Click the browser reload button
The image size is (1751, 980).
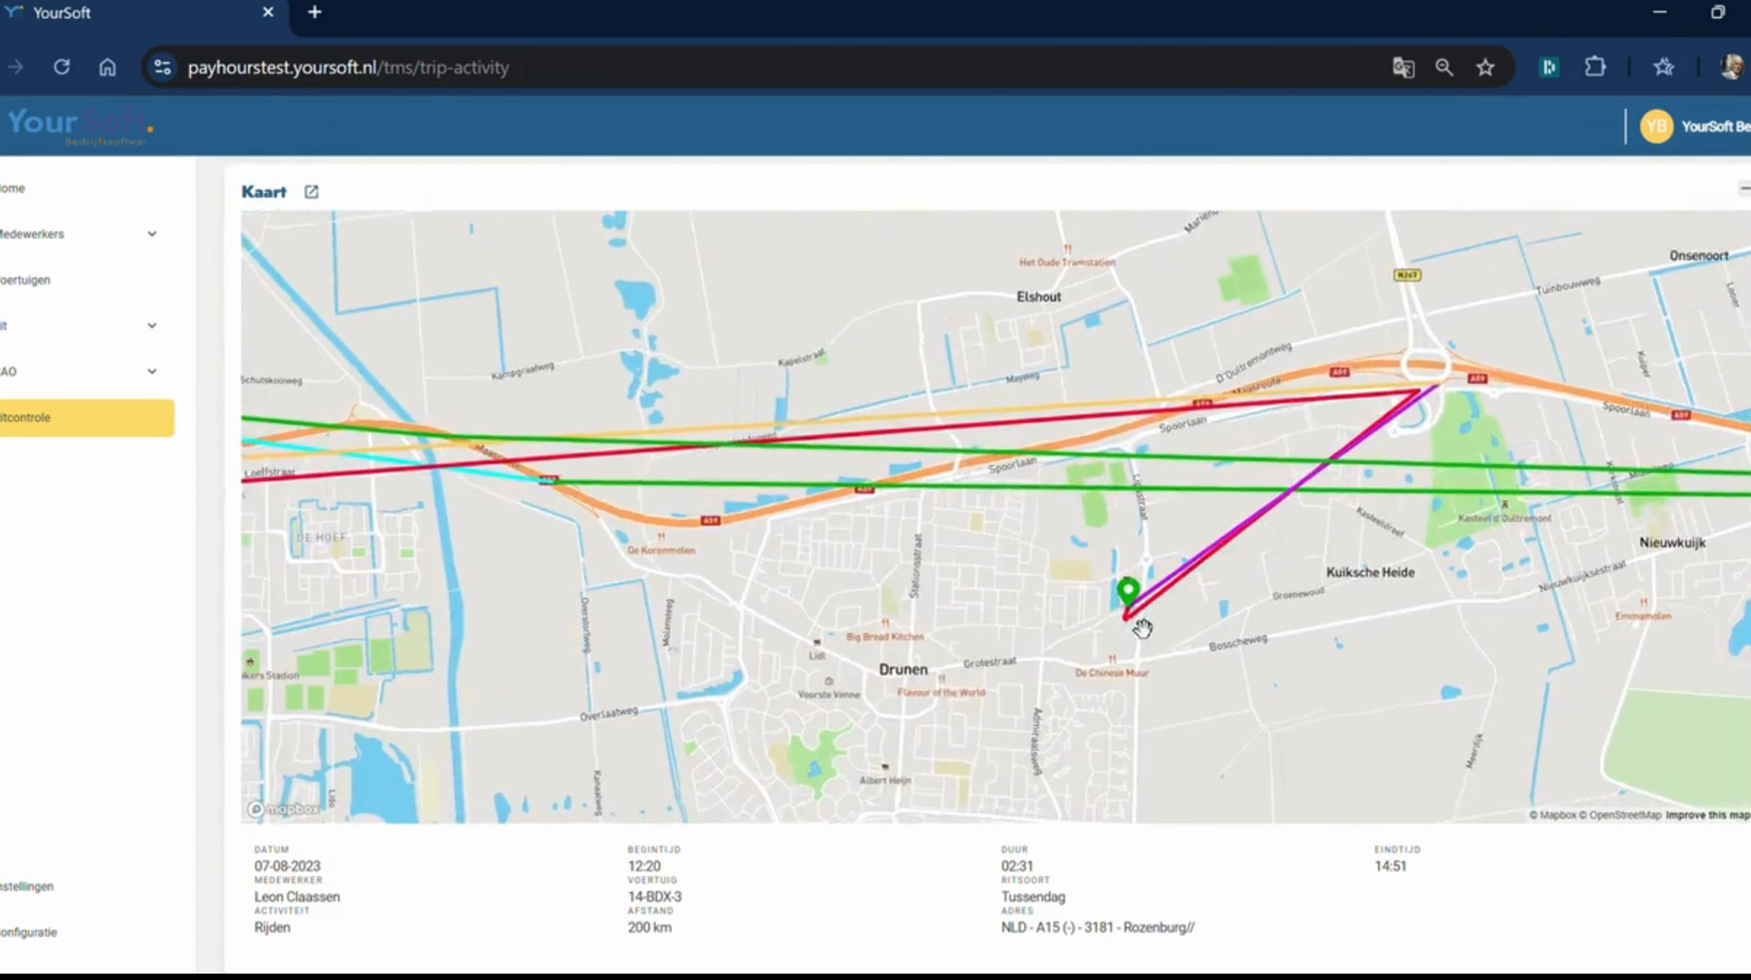61,67
